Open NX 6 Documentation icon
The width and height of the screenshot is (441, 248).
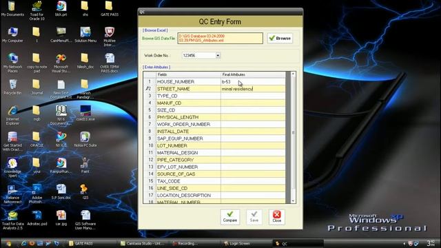tap(61, 115)
